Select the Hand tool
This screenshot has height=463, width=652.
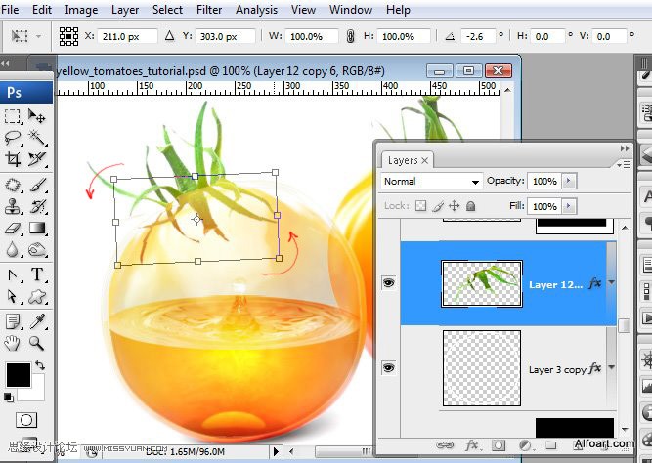tap(13, 343)
